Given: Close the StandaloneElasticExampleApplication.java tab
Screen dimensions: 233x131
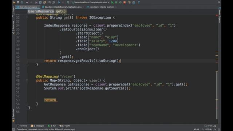Looking at the screenshot, I should (x=83, y=7).
